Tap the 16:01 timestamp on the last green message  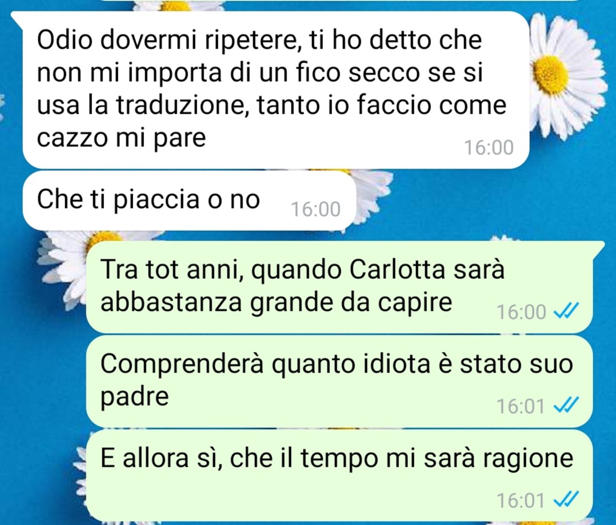click(521, 500)
